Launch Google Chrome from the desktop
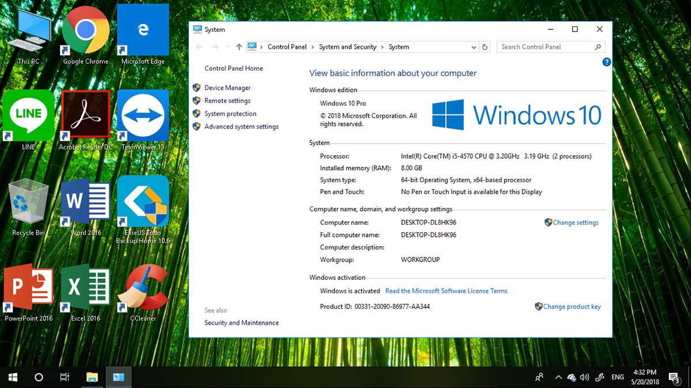 pyautogui.click(x=86, y=36)
